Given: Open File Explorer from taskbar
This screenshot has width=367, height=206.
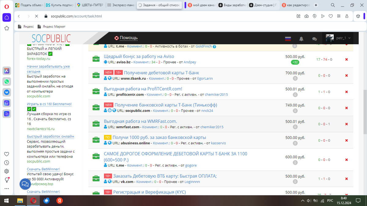Looking at the screenshot, I should (x=20, y=201).
